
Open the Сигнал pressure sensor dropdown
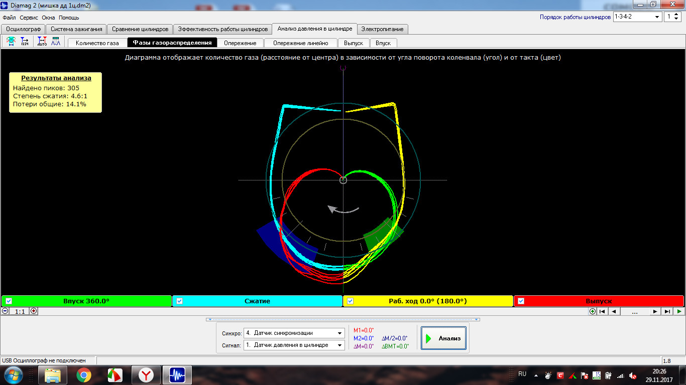(x=294, y=345)
